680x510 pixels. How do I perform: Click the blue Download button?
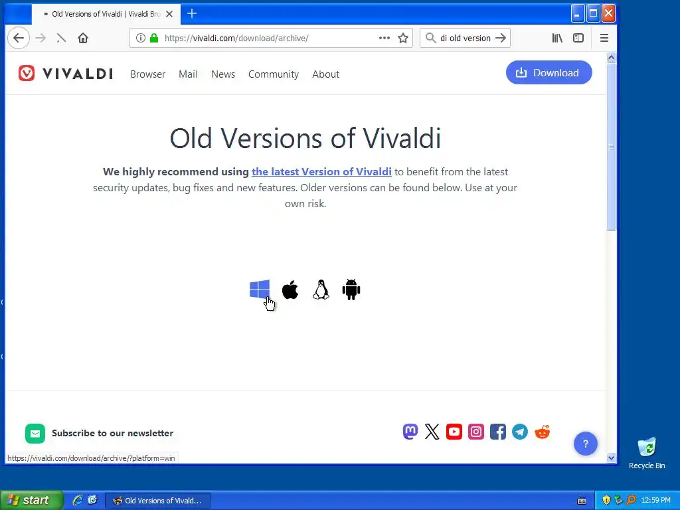point(549,72)
